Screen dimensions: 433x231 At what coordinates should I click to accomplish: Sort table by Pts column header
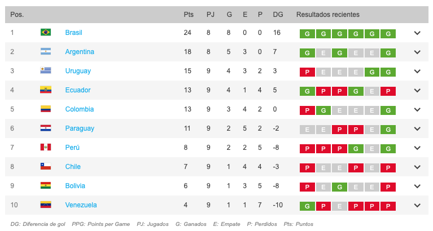188,15
